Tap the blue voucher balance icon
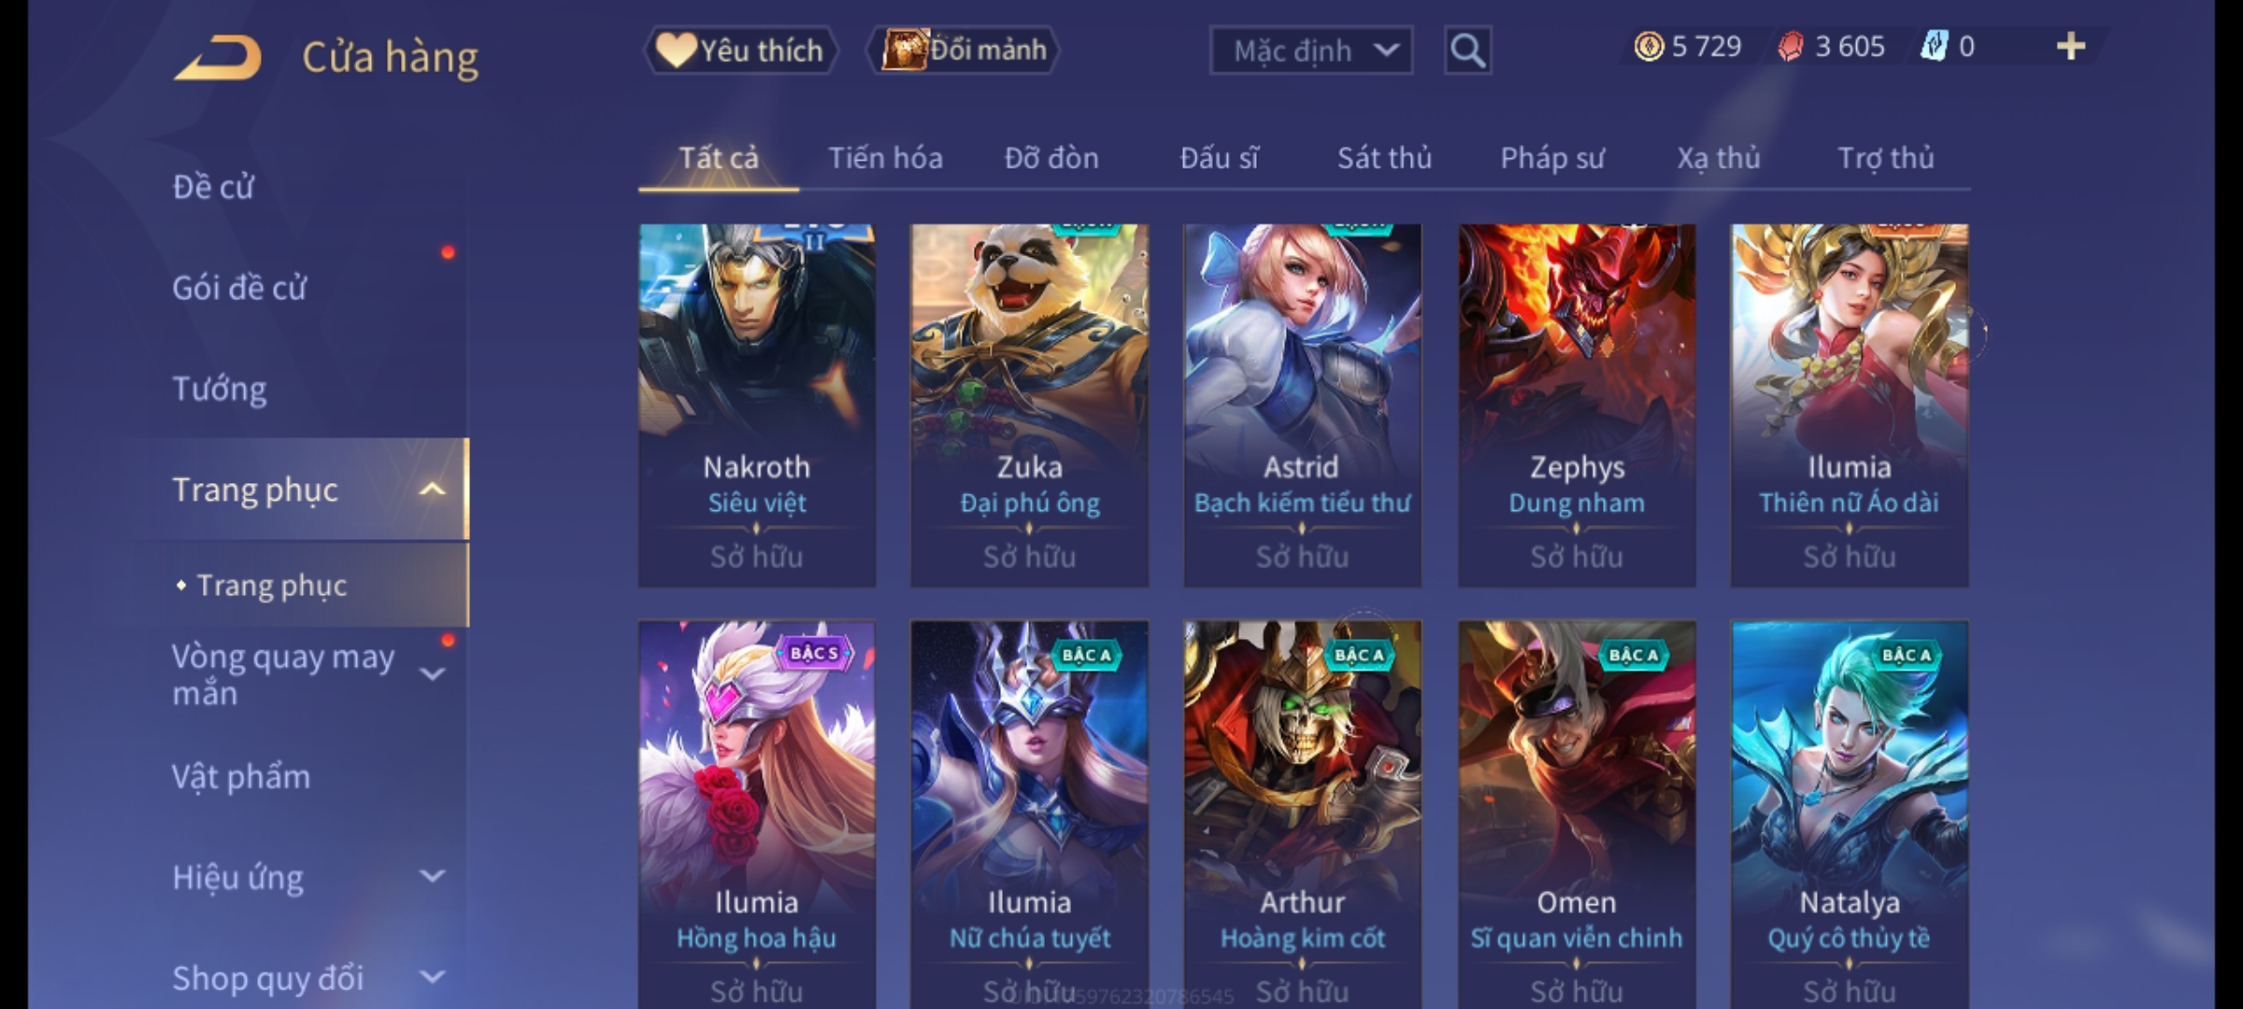This screenshot has height=1009, width=2243. click(x=1933, y=47)
